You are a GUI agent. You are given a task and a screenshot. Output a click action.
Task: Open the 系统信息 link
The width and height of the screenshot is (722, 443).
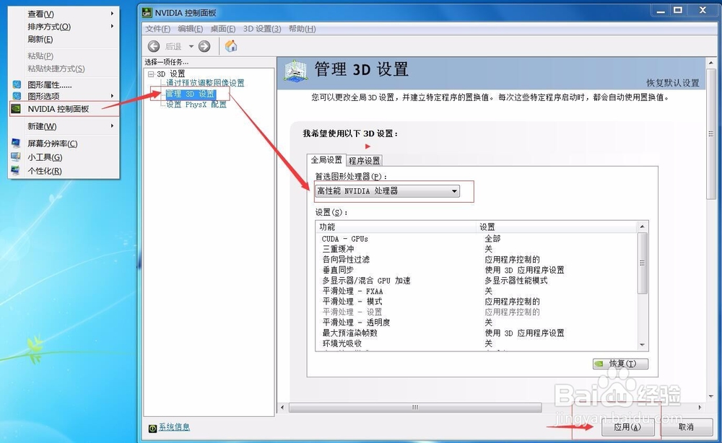tap(174, 427)
